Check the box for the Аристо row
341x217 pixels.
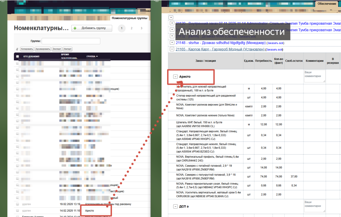click(x=18, y=211)
